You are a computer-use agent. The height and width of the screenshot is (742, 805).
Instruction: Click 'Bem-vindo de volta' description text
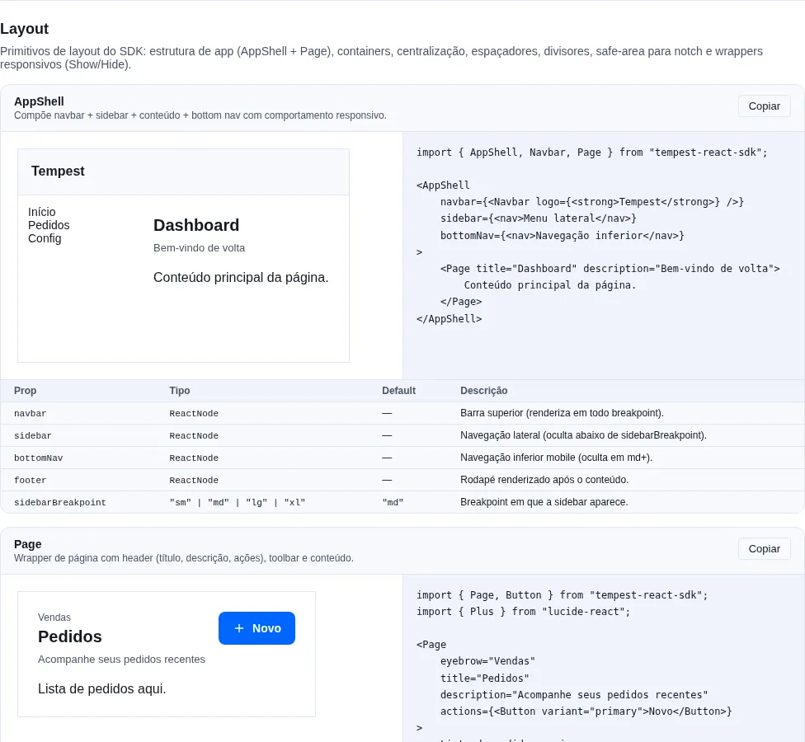(x=200, y=248)
